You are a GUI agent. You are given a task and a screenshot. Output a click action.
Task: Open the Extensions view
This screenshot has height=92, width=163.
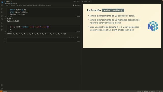[x=2, y=16]
